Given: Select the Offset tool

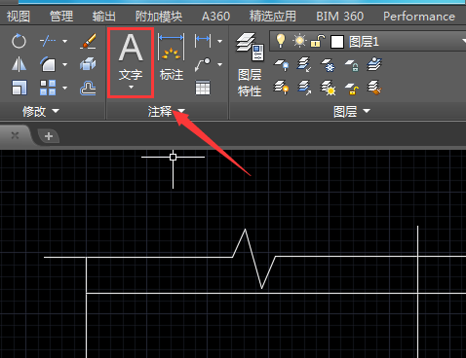Looking at the screenshot, I should (x=88, y=88).
